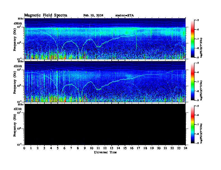
Task: Click the "-9" value on dZ/dt color bar
Action: (x=198, y=143)
